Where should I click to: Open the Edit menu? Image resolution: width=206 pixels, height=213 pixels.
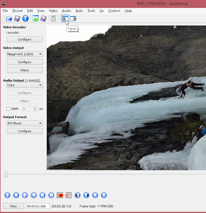30,11
